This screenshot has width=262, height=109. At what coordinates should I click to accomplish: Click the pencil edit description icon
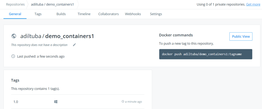tap(74, 45)
